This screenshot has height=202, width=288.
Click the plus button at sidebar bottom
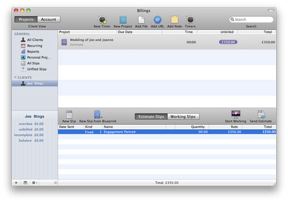(16, 182)
